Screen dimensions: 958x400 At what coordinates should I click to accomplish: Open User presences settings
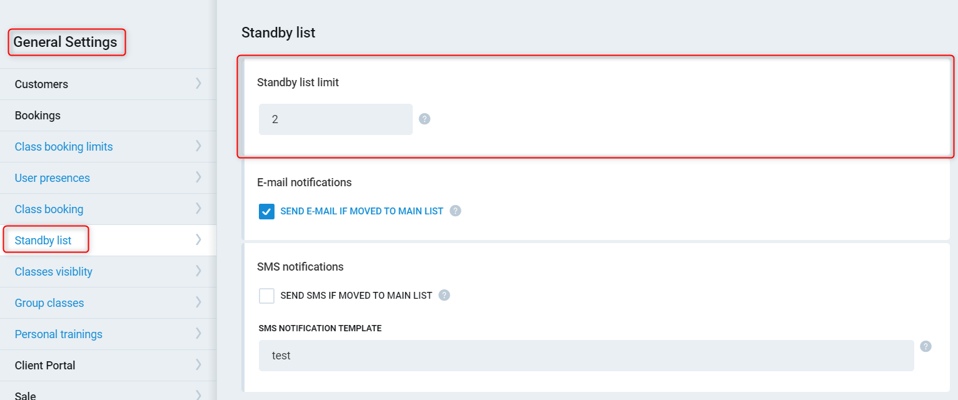(53, 178)
